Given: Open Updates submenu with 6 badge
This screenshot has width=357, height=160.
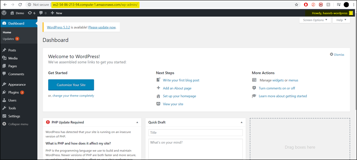Looking at the screenshot, I should (11, 39).
